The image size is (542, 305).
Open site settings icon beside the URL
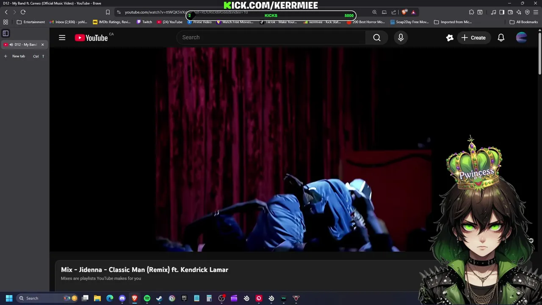coord(119,12)
